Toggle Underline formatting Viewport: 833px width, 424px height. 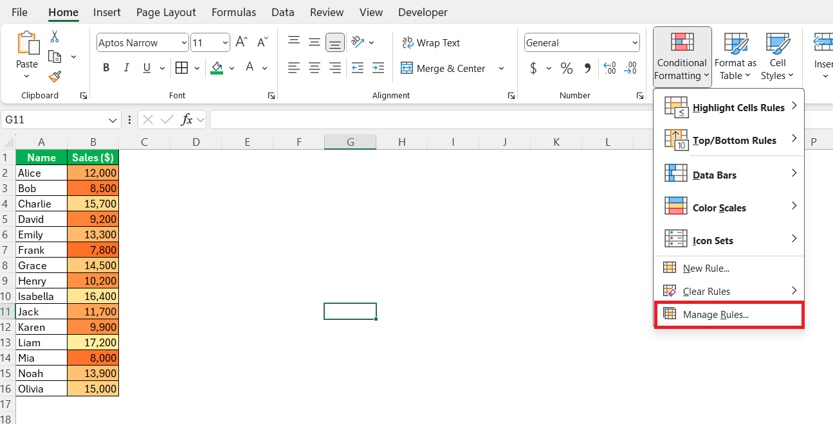(x=147, y=68)
